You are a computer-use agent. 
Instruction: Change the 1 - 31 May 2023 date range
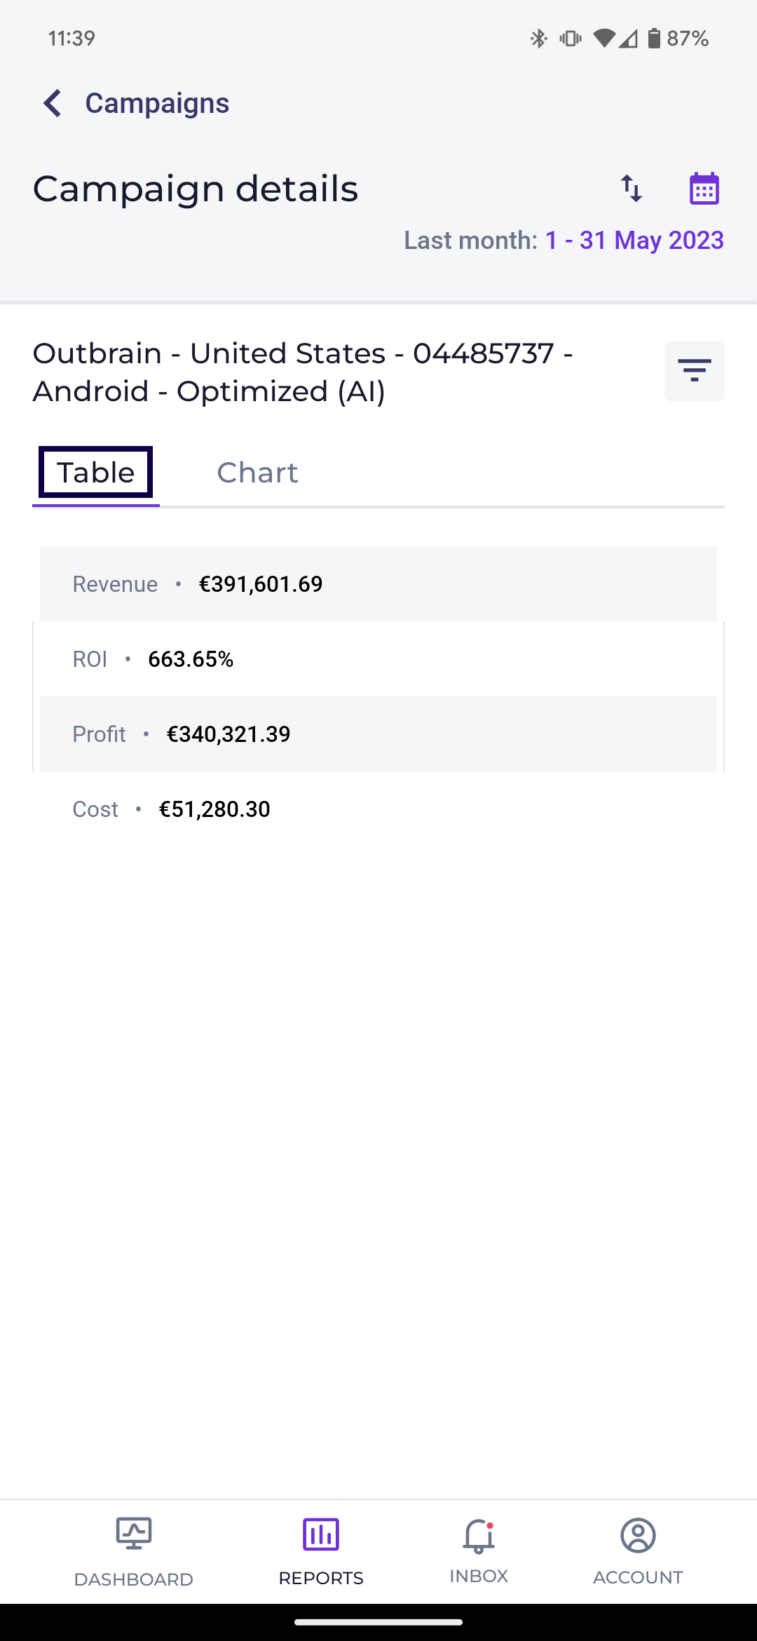coord(634,241)
